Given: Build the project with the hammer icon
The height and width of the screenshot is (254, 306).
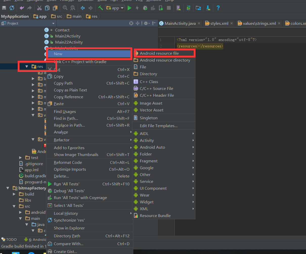Looking at the screenshot, I should (x=100, y=8).
